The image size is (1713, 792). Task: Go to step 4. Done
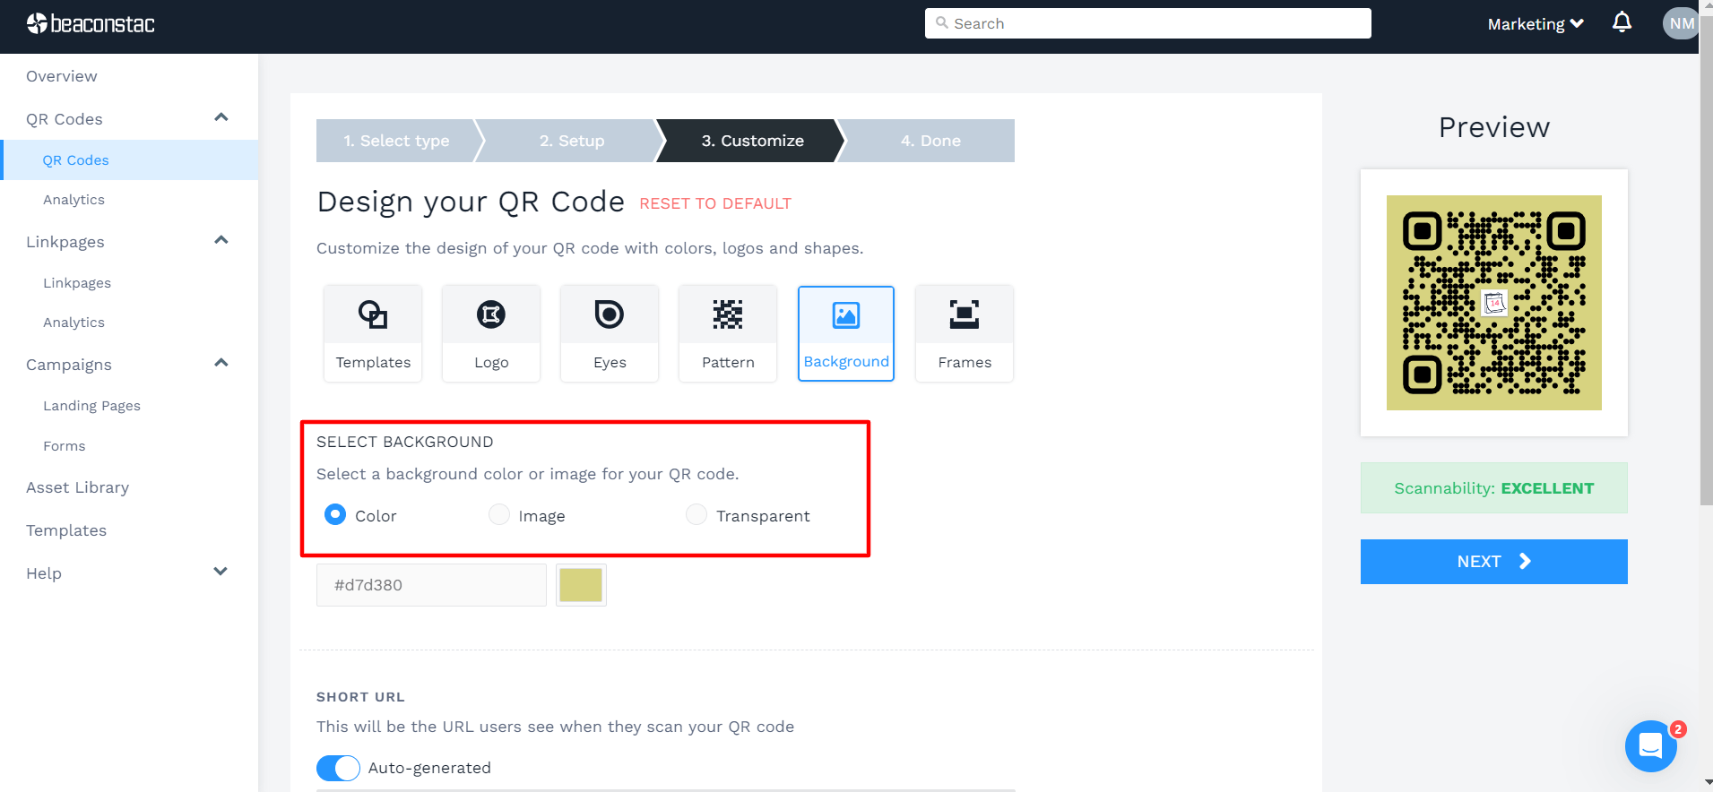point(930,141)
